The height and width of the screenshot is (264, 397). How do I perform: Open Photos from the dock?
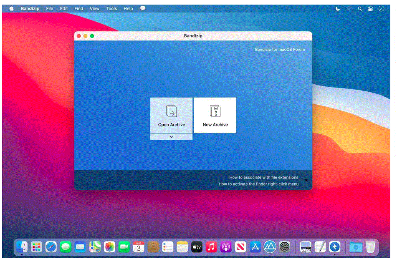click(109, 247)
